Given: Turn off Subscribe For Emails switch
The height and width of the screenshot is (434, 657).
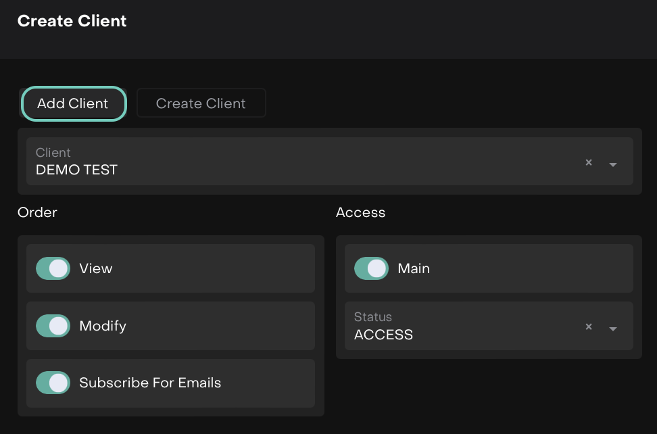Looking at the screenshot, I should (53, 383).
